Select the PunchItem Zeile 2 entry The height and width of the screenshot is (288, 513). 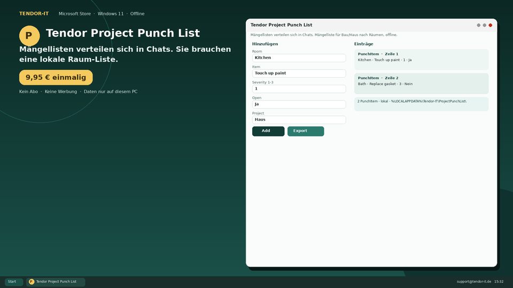421,84
